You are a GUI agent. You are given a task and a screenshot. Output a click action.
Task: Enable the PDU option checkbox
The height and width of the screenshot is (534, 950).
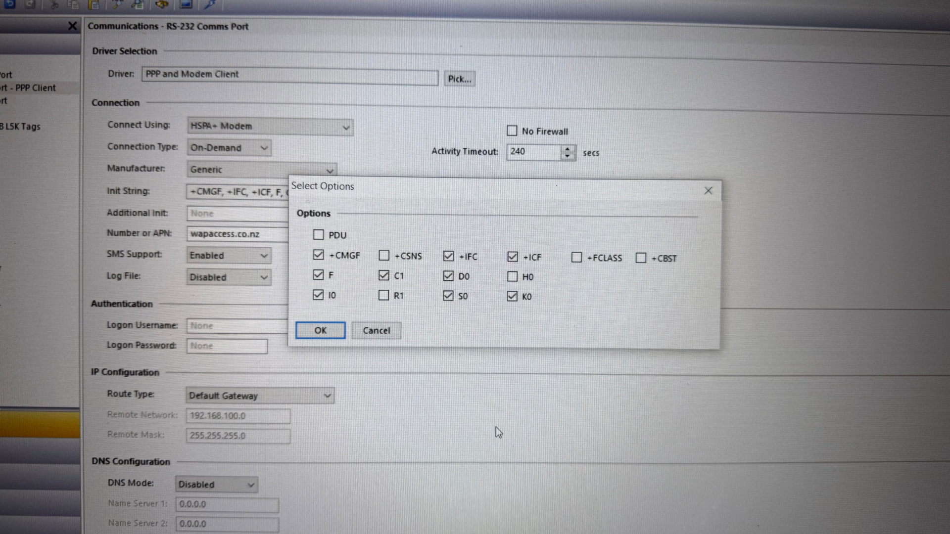[x=319, y=235]
